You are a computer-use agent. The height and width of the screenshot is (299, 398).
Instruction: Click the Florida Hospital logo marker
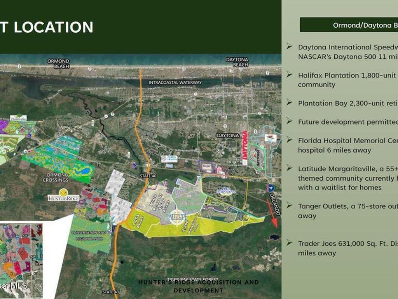[169, 159]
